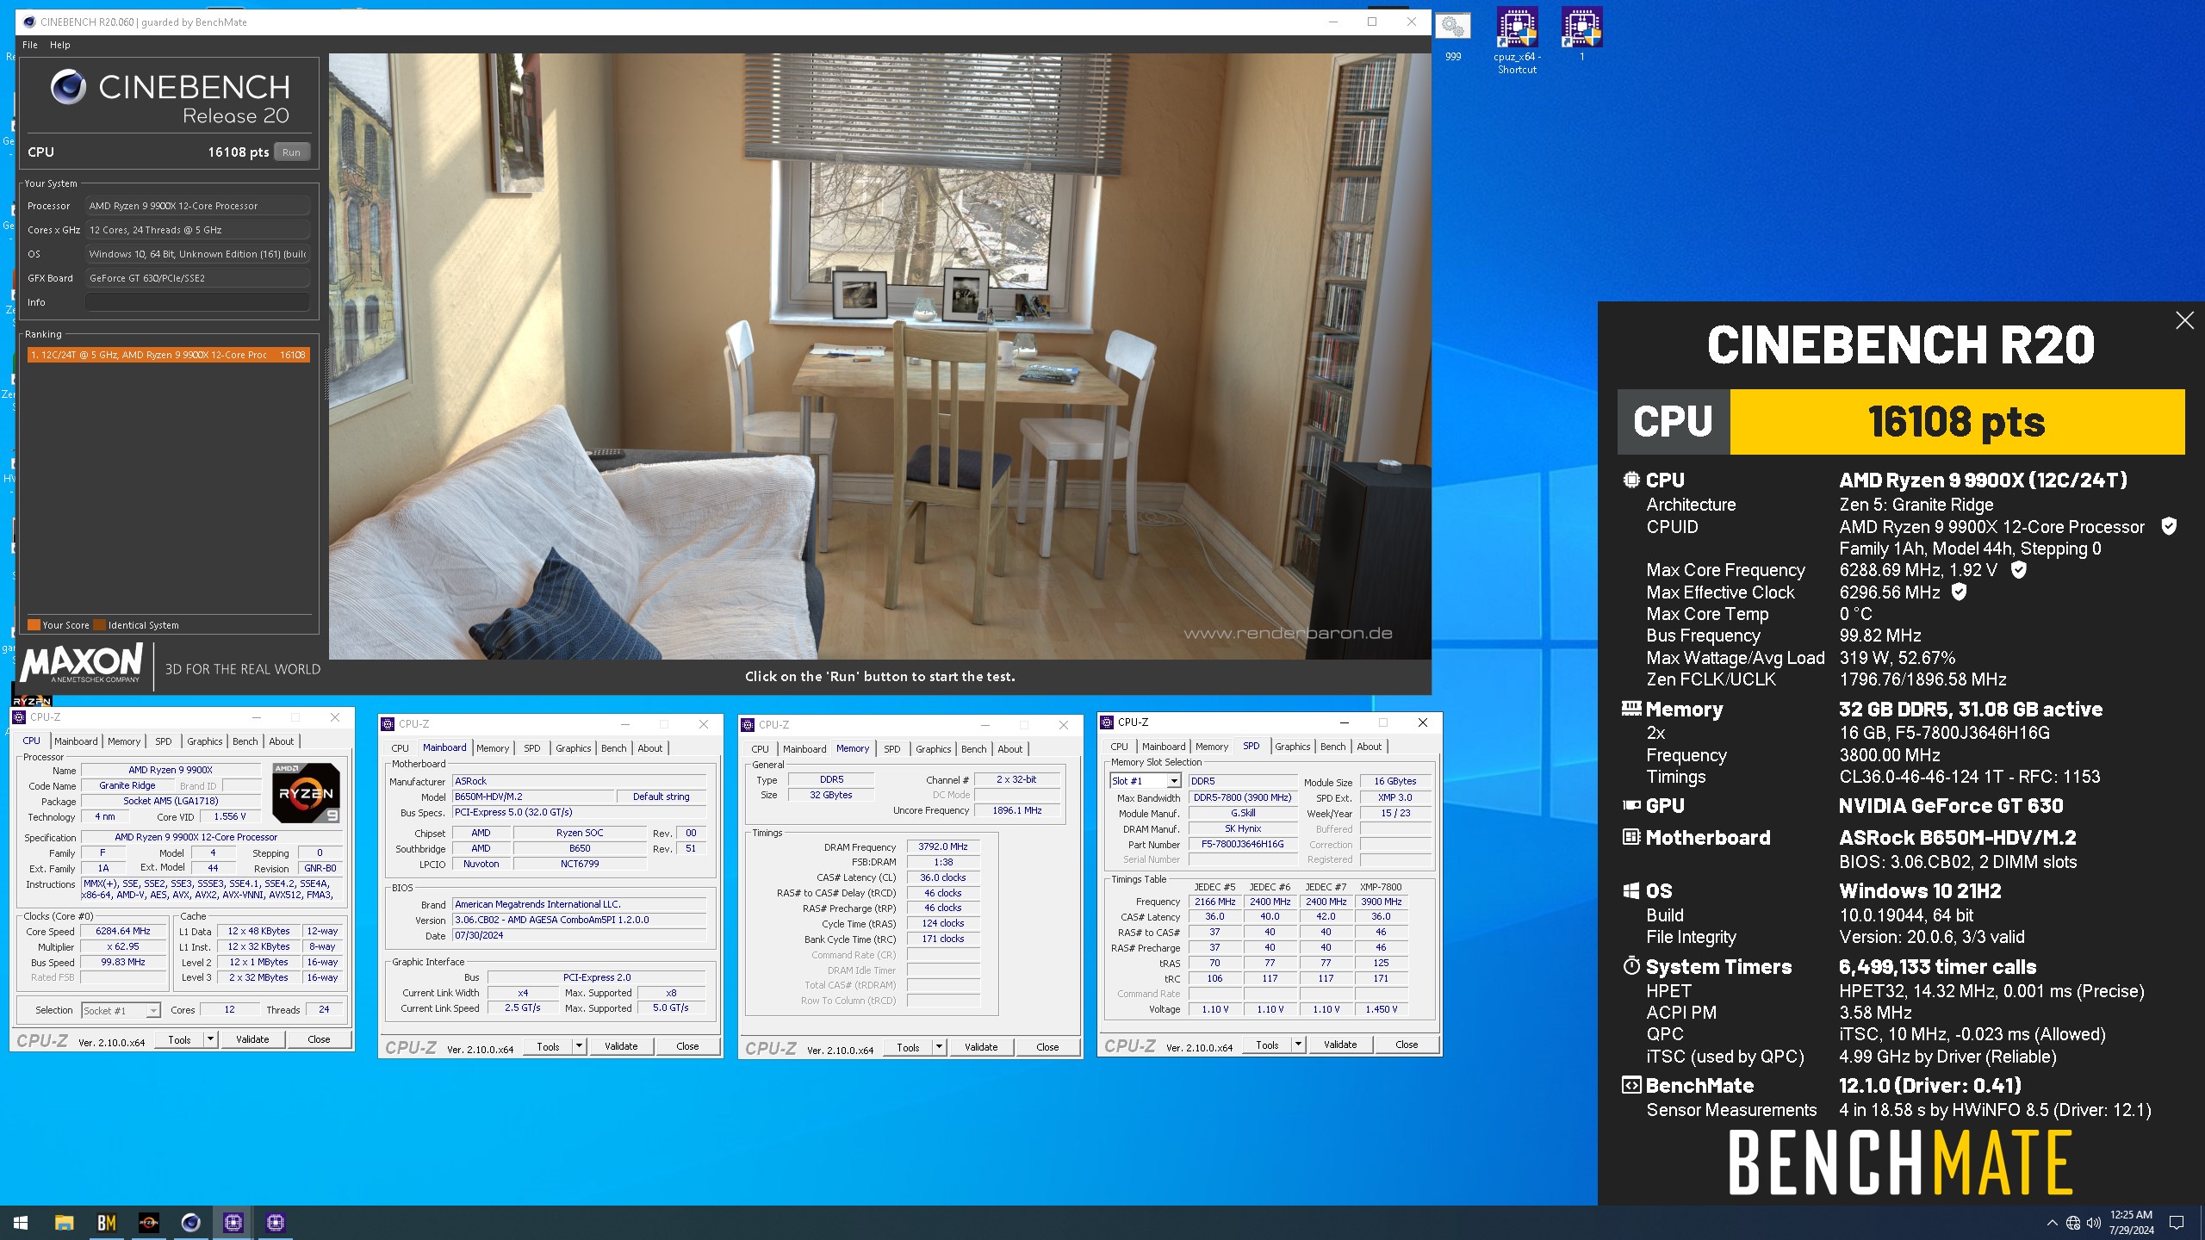Click the network globe icon in the tray
The image size is (2205, 1240).
(2072, 1222)
